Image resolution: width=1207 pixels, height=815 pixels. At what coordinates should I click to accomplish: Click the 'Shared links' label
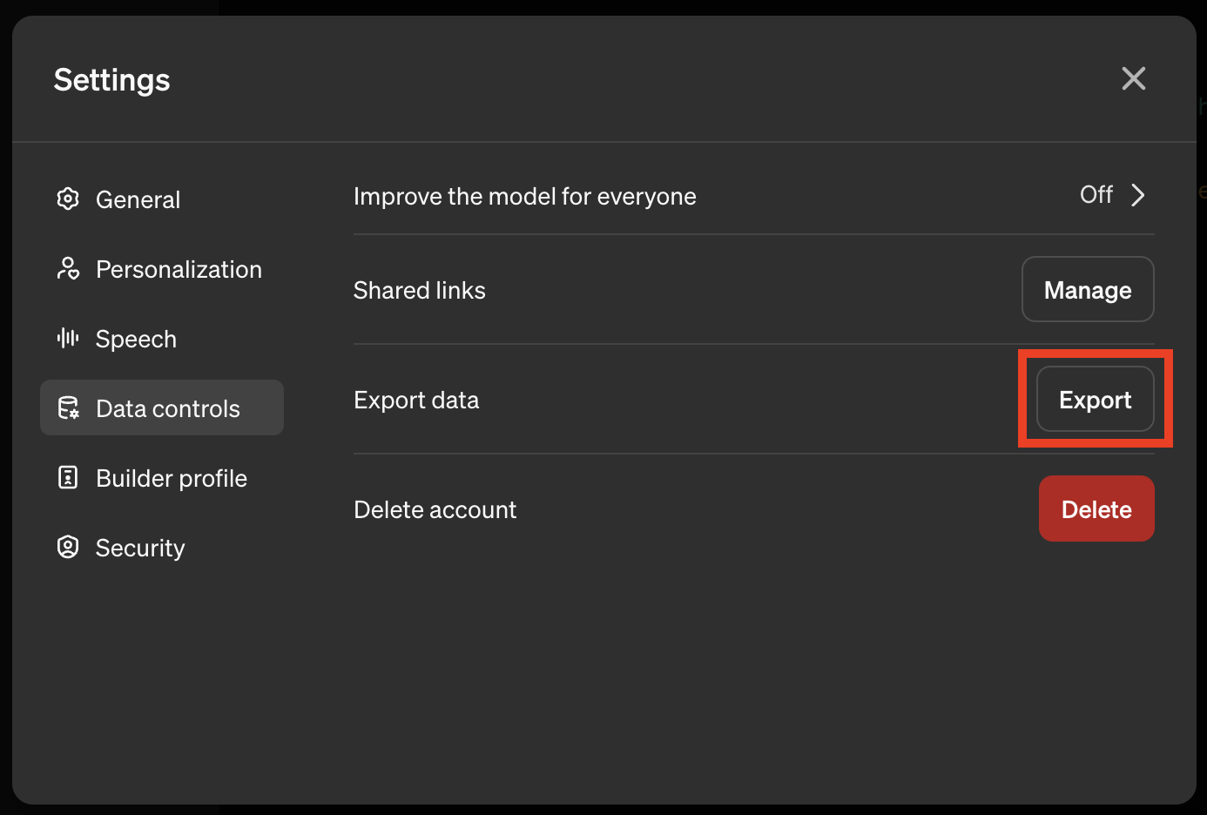pyautogui.click(x=420, y=290)
